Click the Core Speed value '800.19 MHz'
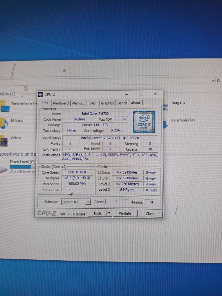This screenshot has height=296, width=222. pyautogui.click(x=77, y=172)
